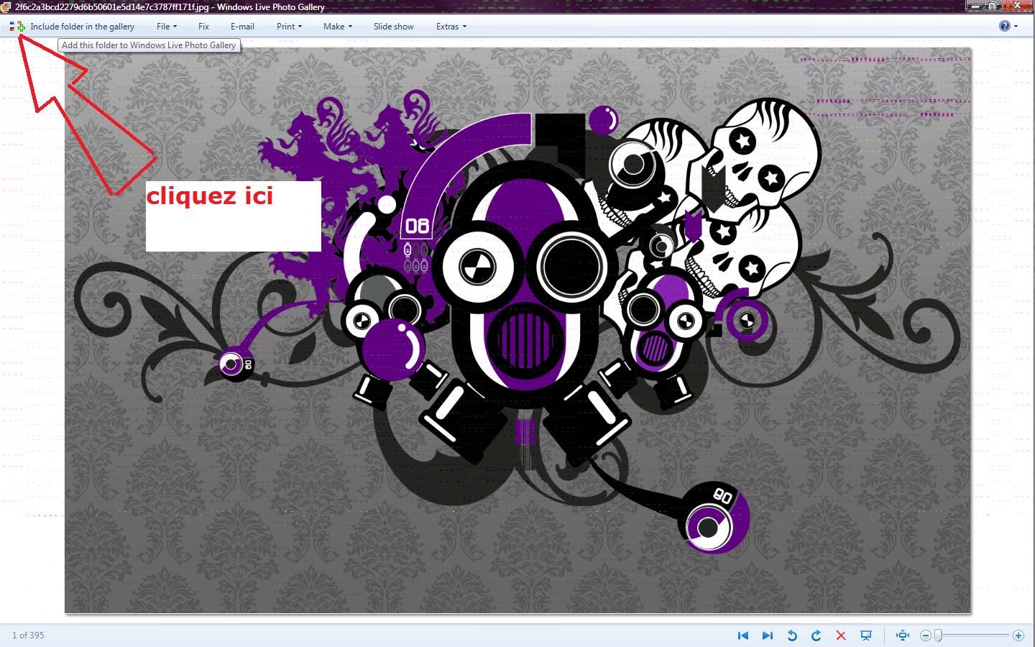Minimize the Photo Gallery window
The image size is (1035, 647).
point(974,6)
